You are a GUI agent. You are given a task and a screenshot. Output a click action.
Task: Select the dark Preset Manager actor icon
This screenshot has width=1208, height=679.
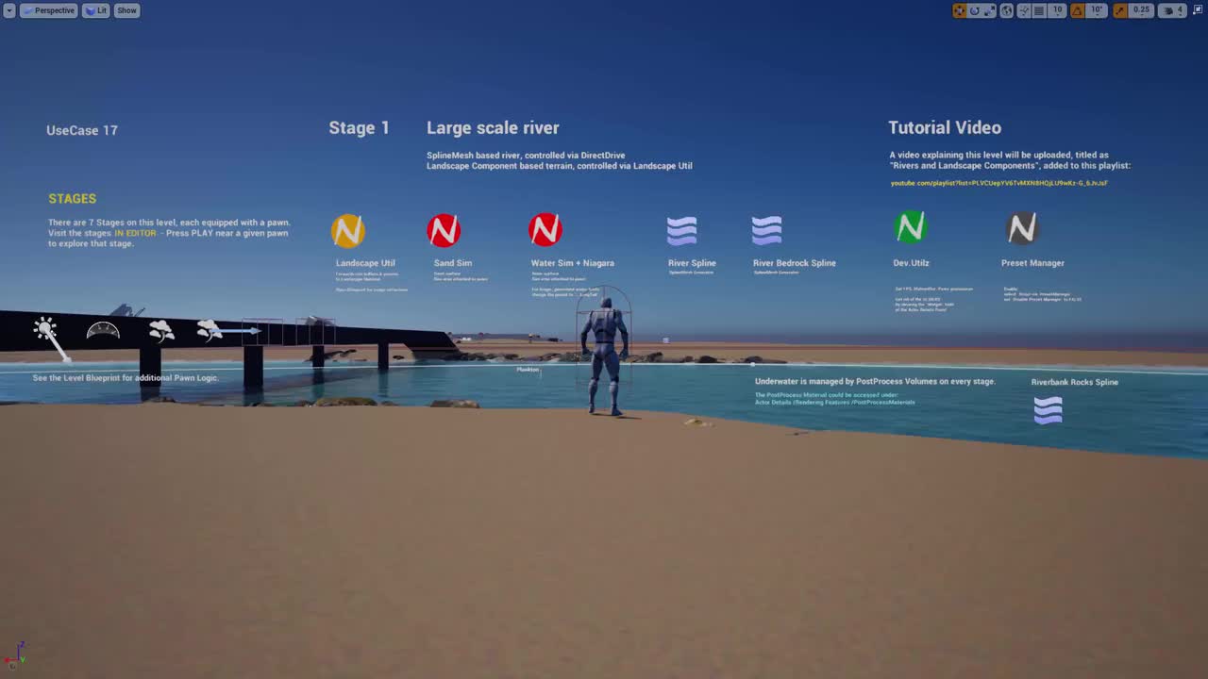(x=1022, y=227)
